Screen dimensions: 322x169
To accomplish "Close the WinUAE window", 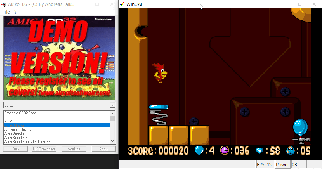I will [314, 4].
